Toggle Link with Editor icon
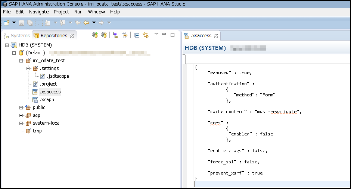Viewport: 351px width, 189px height. click(146, 35)
